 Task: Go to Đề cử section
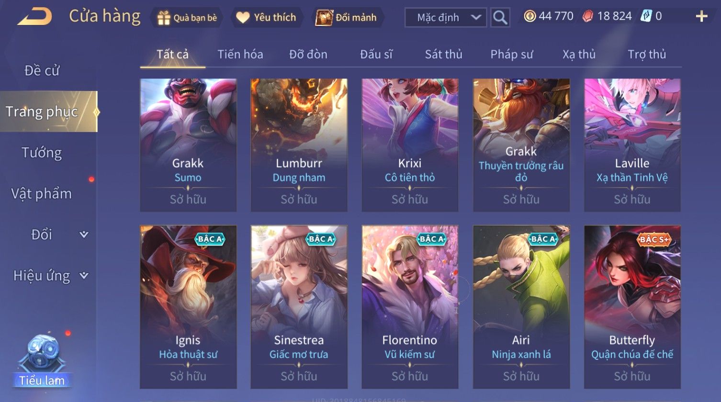coord(42,70)
